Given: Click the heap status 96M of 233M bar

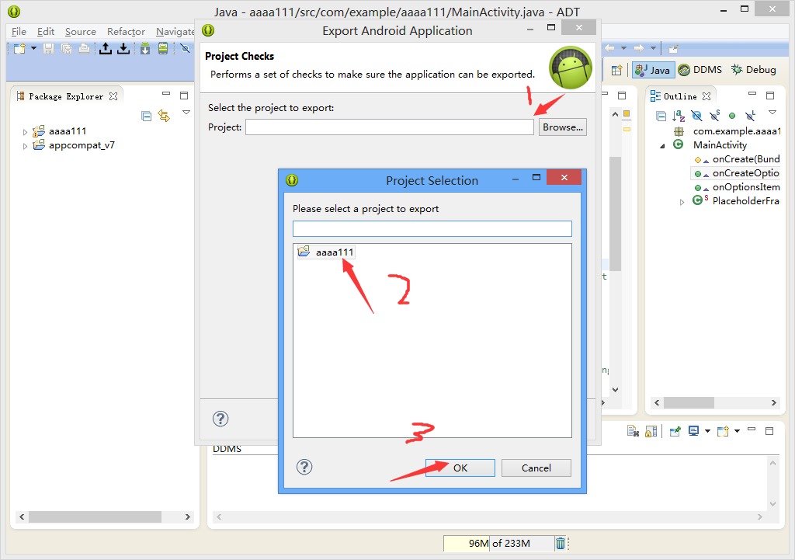Looking at the screenshot, I should point(498,543).
